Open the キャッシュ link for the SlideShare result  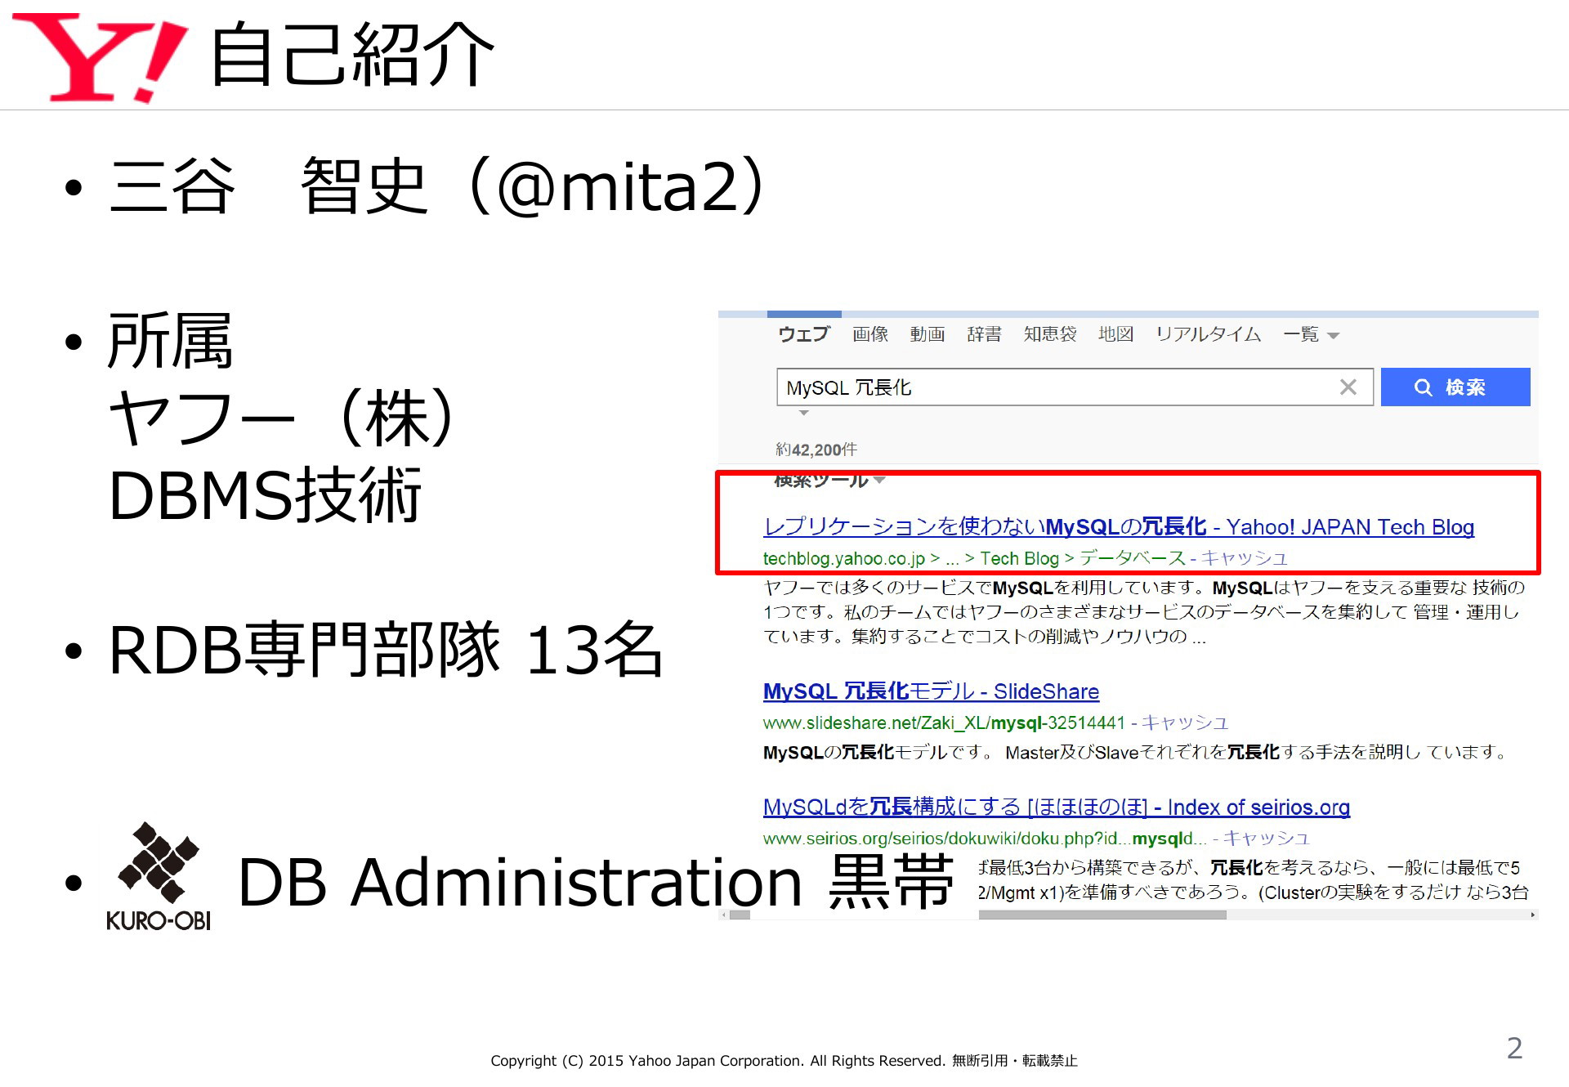pos(1185,722)
